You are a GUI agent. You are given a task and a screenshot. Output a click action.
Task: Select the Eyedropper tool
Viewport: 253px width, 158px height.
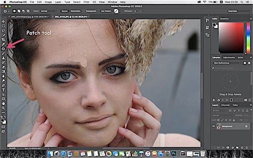pos(3,44)
